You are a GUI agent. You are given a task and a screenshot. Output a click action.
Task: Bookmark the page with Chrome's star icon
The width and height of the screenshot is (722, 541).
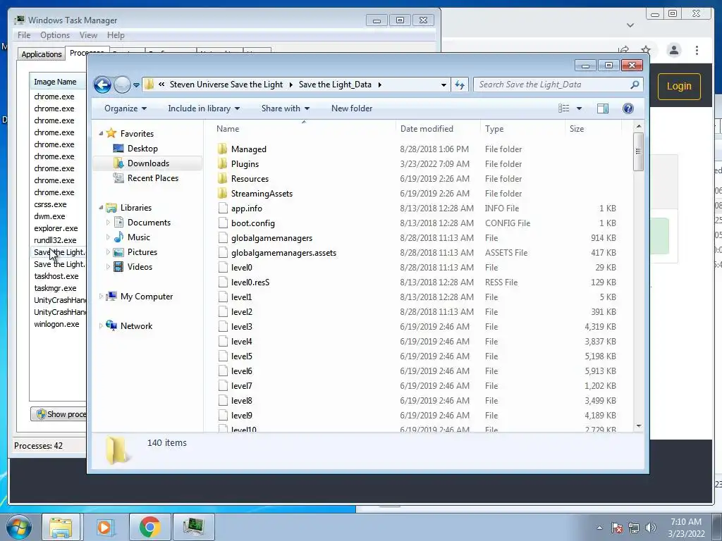pos(646,50)
